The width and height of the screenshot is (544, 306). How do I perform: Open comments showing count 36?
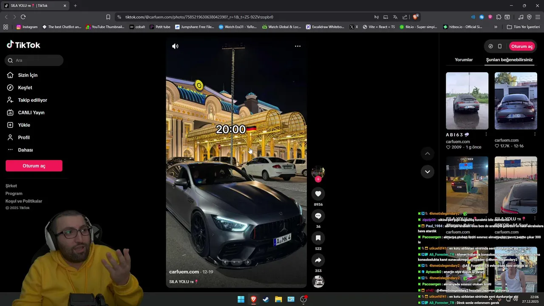pyautogui.click(x=318, y=216)
